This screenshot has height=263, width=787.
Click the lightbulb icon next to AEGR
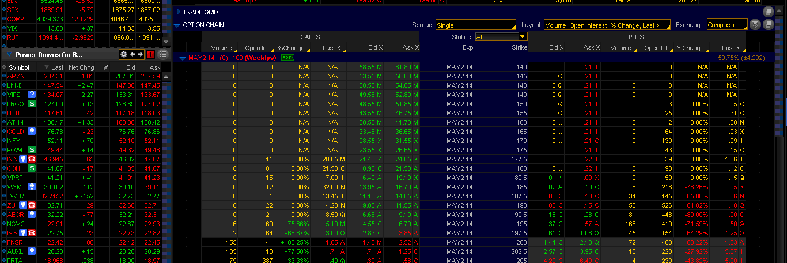32,215
